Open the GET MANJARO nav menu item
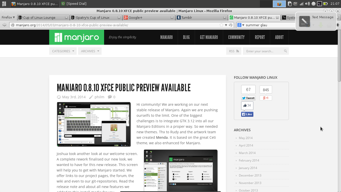 pyautogui.click(x=209, y=37)
